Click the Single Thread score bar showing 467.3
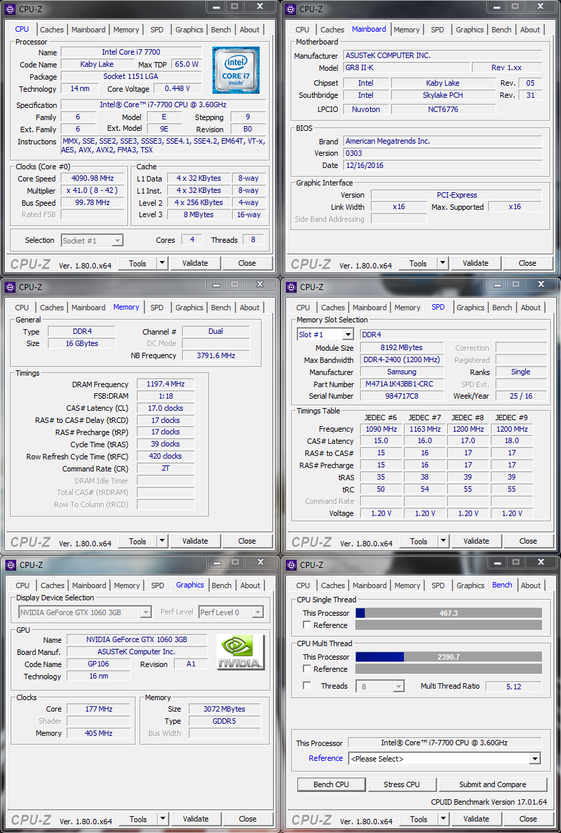The width and height of the screenshot is (561, 833). click(x=448, y=613)
